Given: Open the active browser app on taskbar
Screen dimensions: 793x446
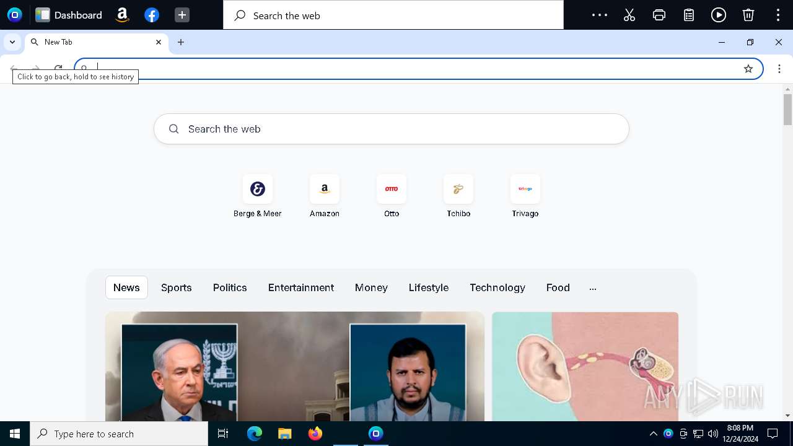Looking at the screenshot, I should [376, 434].
